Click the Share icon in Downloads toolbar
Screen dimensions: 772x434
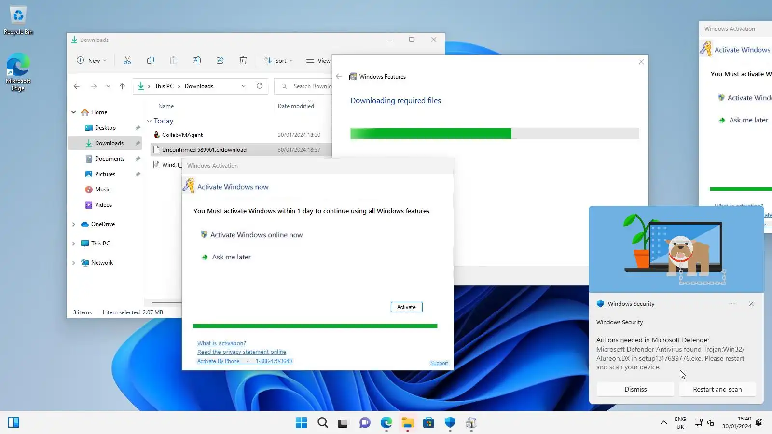tap(220, 60)
